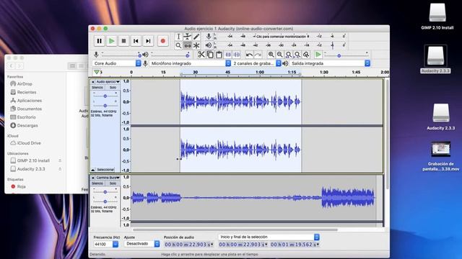Click the Posición de audio time field
This screenshot has height=259, width=462.
tap(189, 245)
